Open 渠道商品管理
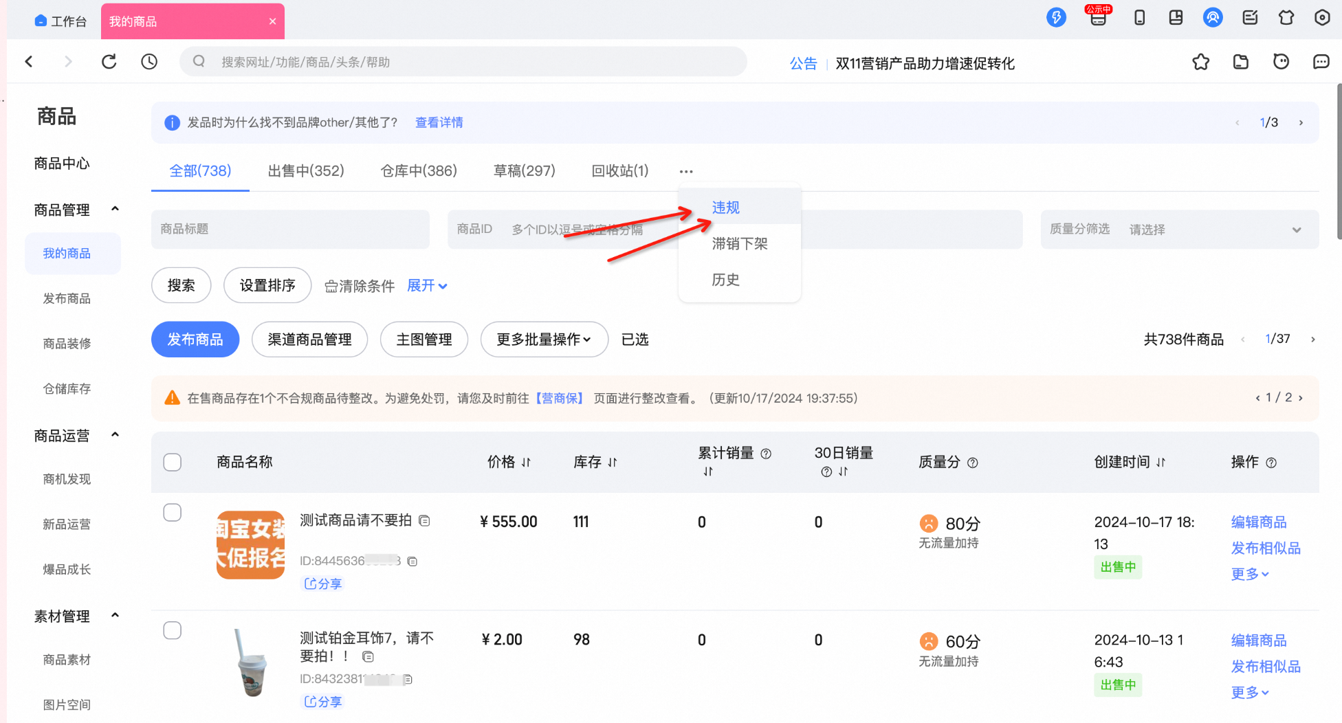The image size is (1342, 723). [x=310, y=340]
